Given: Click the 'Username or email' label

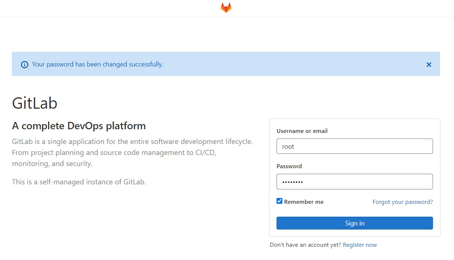Looking at the screenshot, I should click(x=302, y=131).
